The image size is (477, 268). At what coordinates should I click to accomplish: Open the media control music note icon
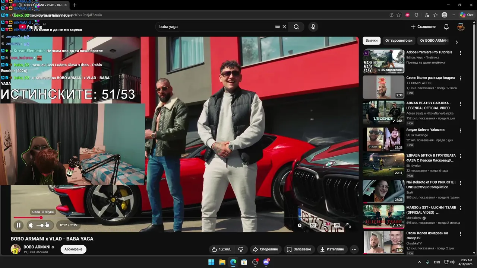click(x=426, y=15)
